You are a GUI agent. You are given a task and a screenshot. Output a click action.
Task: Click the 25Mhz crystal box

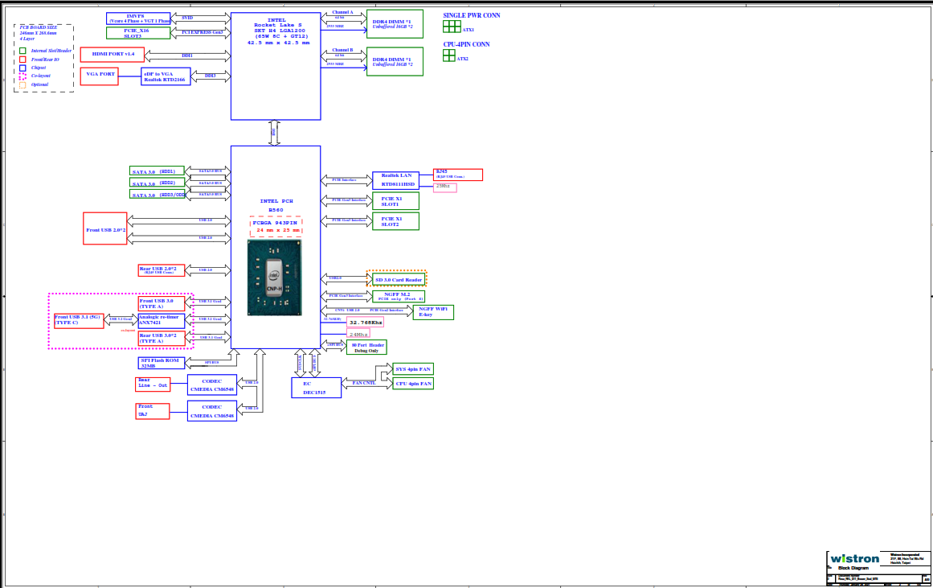pos(444,187)
